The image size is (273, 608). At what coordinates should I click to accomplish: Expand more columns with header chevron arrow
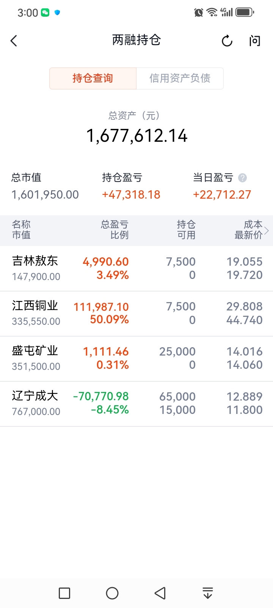[x=267, y=230]
